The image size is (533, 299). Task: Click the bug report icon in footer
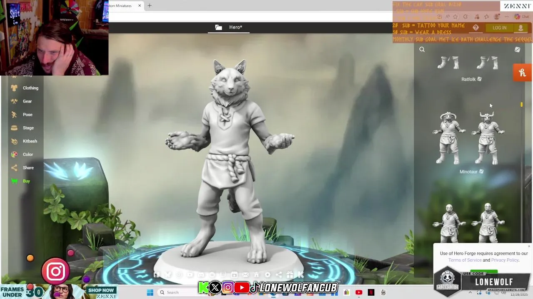click(x=256, y=275)
